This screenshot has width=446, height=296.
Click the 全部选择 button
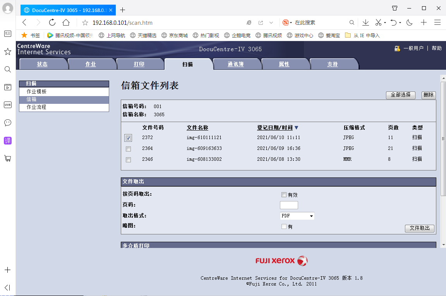coord(400,95)
